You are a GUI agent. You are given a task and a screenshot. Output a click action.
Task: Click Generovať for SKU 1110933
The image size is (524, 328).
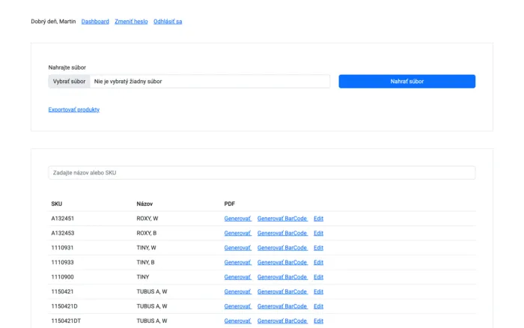point(237,262)
